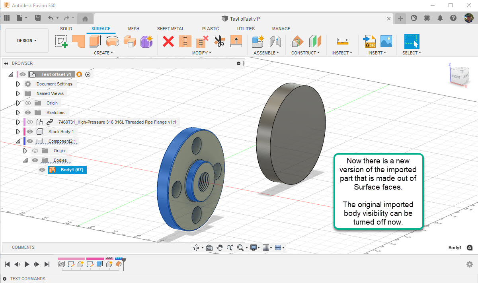This screenshot has height=283, width=478.
Task: Activate Test offset v1 radio button
Action: click(88, 74)
